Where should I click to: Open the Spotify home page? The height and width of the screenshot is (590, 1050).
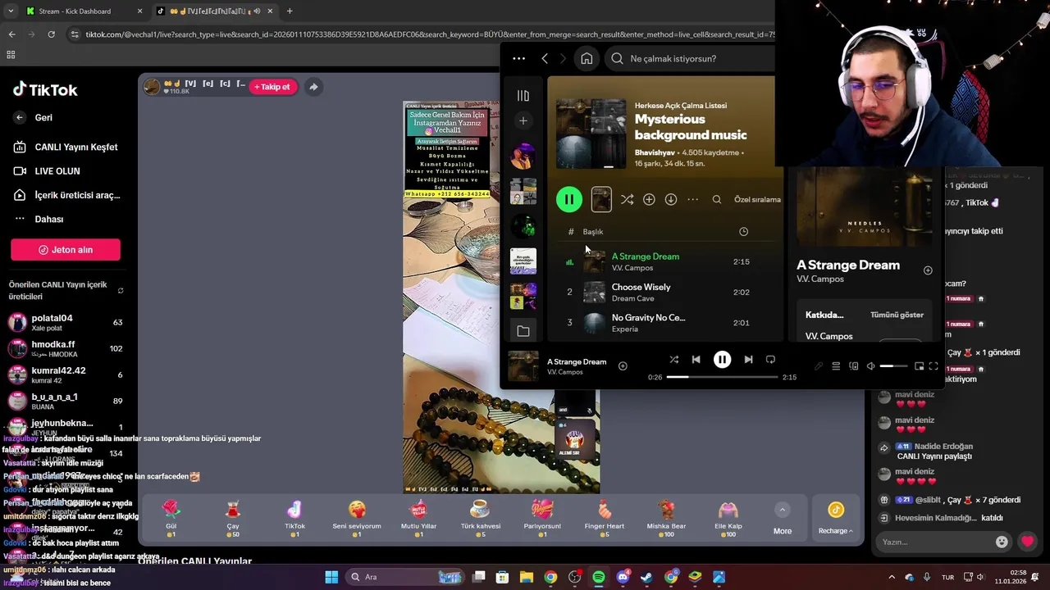pyautogui.click(x=587, y=58)
